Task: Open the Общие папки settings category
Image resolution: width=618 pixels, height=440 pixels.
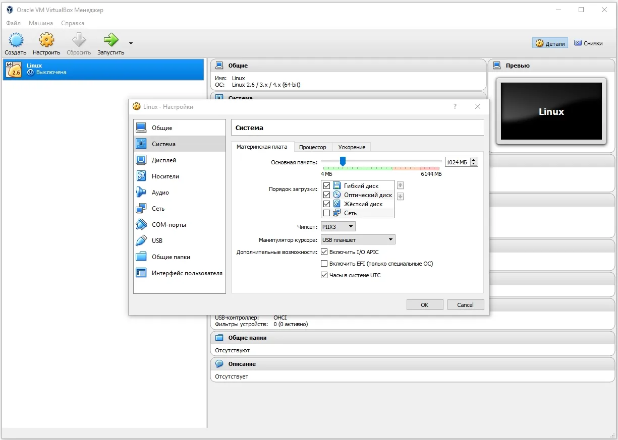Action: 180,257
